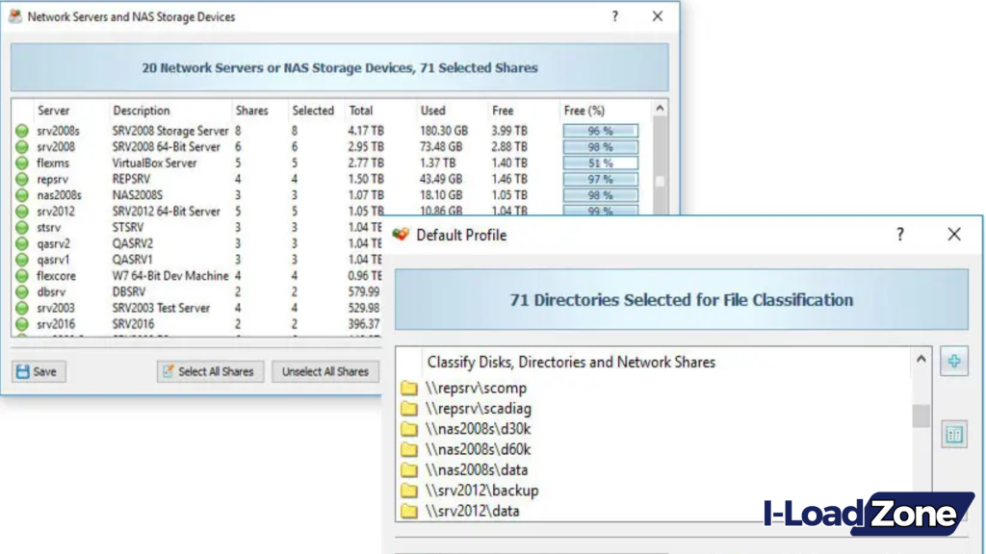This screenshot has width=986, height=554.
Task: Deselect every share via Unselect All Shares
Action: tap(325, 371)
